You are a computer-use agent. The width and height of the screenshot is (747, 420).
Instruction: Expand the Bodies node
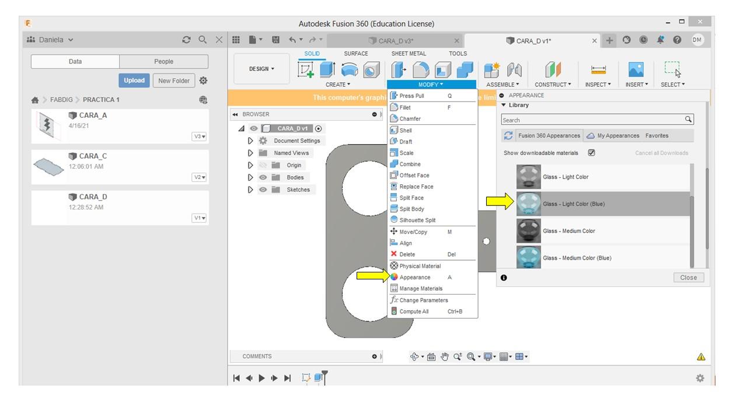pos(250,177)
